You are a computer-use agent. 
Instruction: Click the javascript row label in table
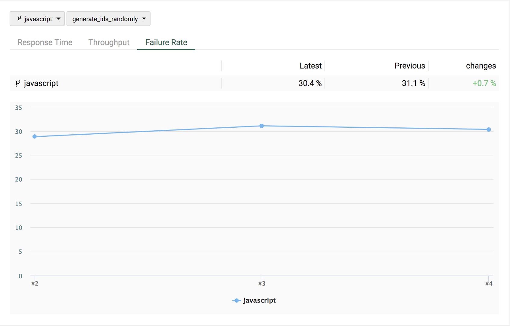click(41, 83)
